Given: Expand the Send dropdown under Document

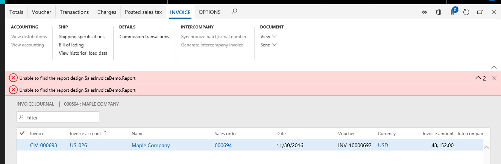Looking at the screenshot, I should (x=269, y=45).
